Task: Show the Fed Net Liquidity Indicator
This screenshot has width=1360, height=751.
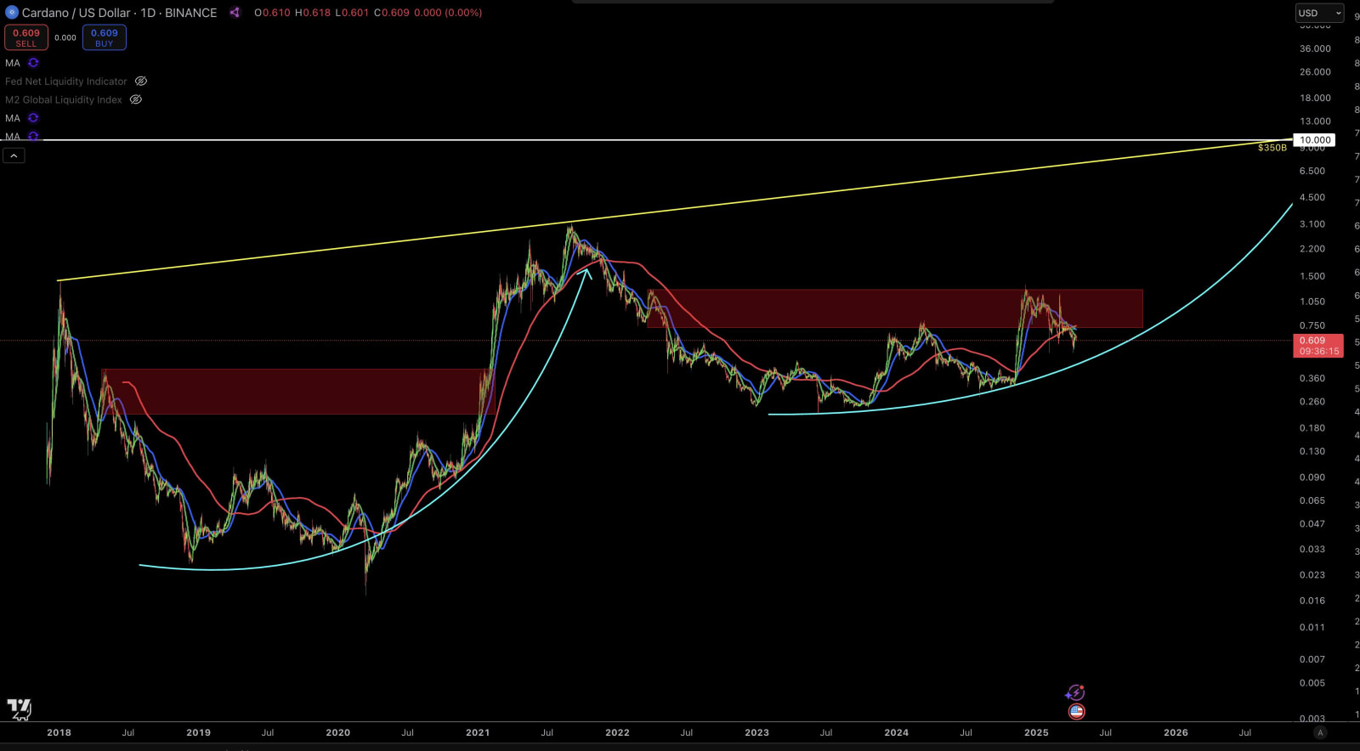Action: (x=141, y=82)
